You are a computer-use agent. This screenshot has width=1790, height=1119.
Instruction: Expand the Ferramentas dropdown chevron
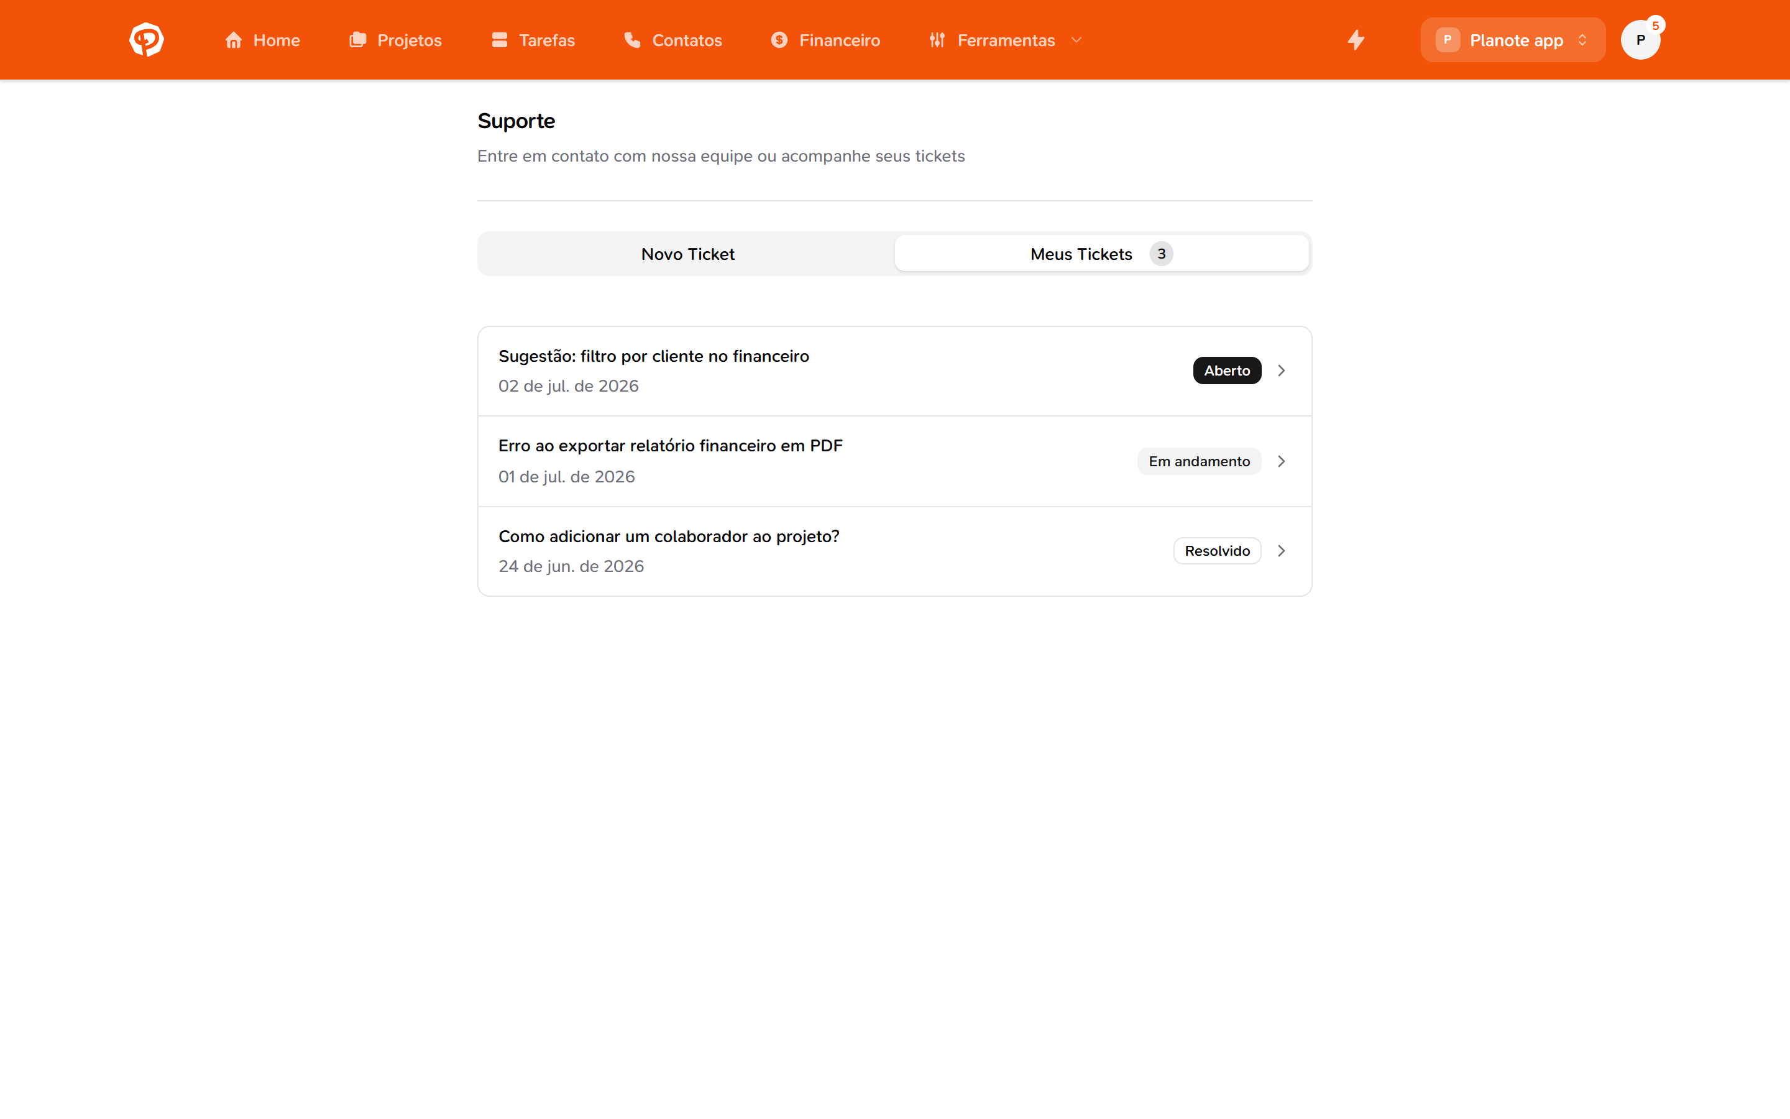(1076, 40)
